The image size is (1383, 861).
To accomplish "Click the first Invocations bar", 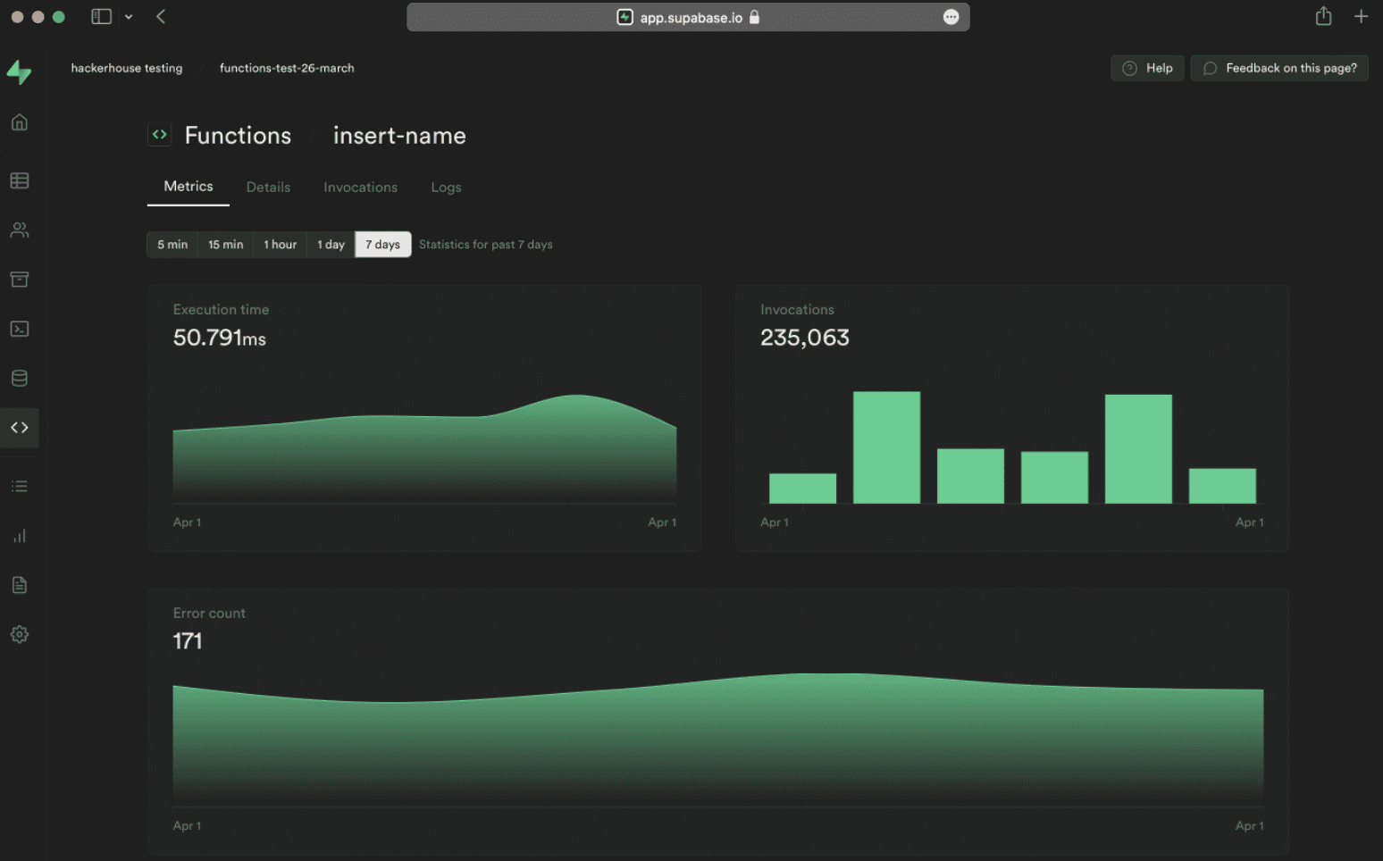I will 802,489.
